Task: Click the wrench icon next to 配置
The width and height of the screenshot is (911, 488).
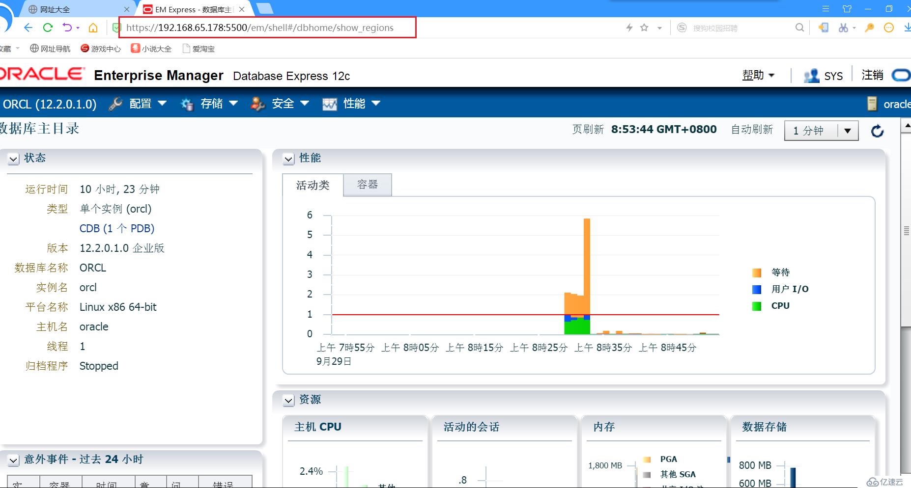Action: coord(115,104)
